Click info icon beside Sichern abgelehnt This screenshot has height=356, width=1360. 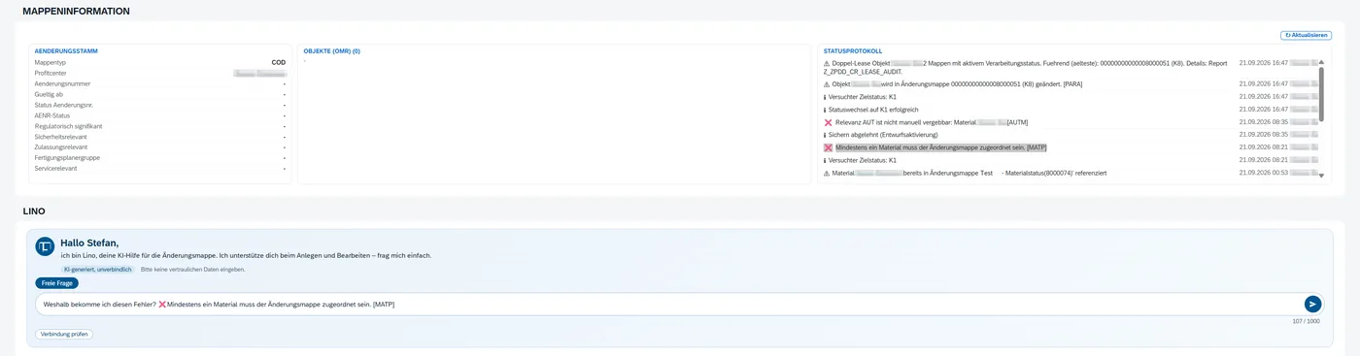coord(825,135)
